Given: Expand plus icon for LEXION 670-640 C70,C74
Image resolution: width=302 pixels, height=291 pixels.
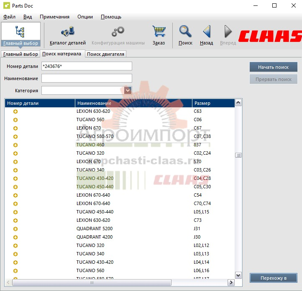Looking at the screenshot, I should point(15,204).
